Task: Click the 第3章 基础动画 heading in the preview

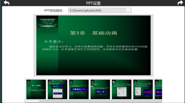Action: click(x=93, y=33)
